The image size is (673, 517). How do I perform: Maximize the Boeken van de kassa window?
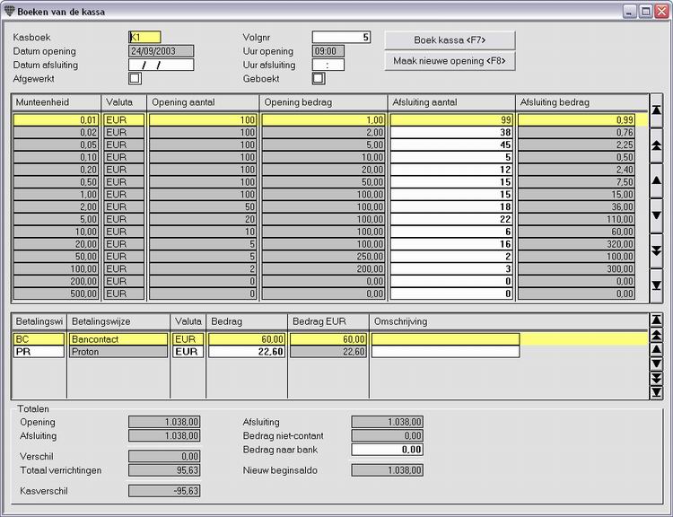pyautogui.click(x=645, y=12)
